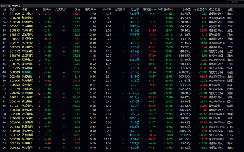Select stock name 新亚电缆
The image size is (244, 152).
27,126
